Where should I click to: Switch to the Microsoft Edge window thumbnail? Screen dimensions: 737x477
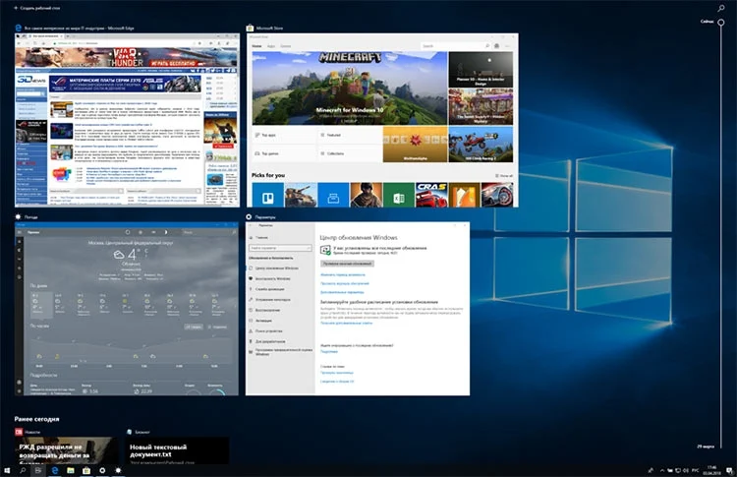coord(127,120)
